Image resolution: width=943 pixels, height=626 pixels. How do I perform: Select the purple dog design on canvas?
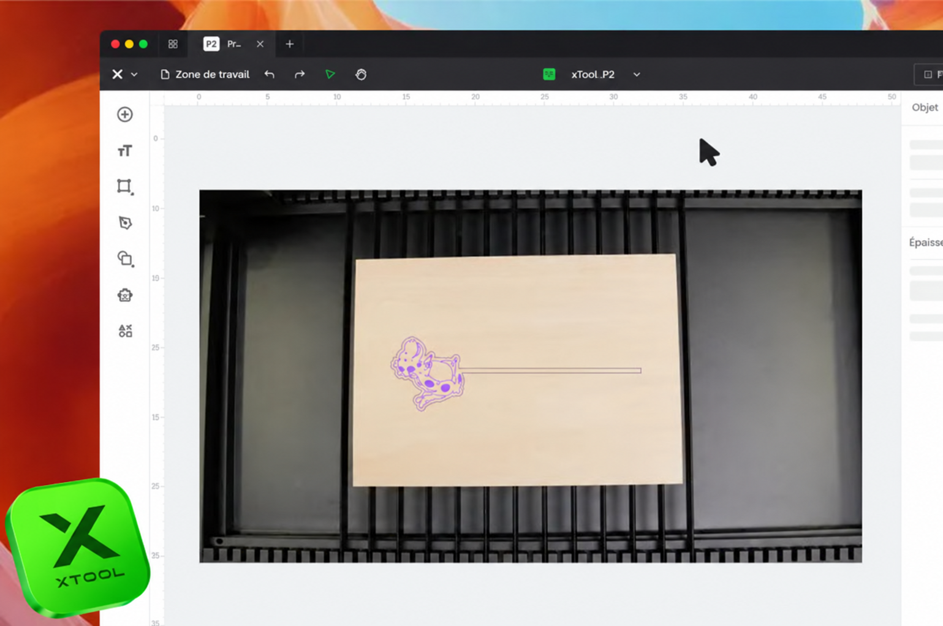pos(428,373)
